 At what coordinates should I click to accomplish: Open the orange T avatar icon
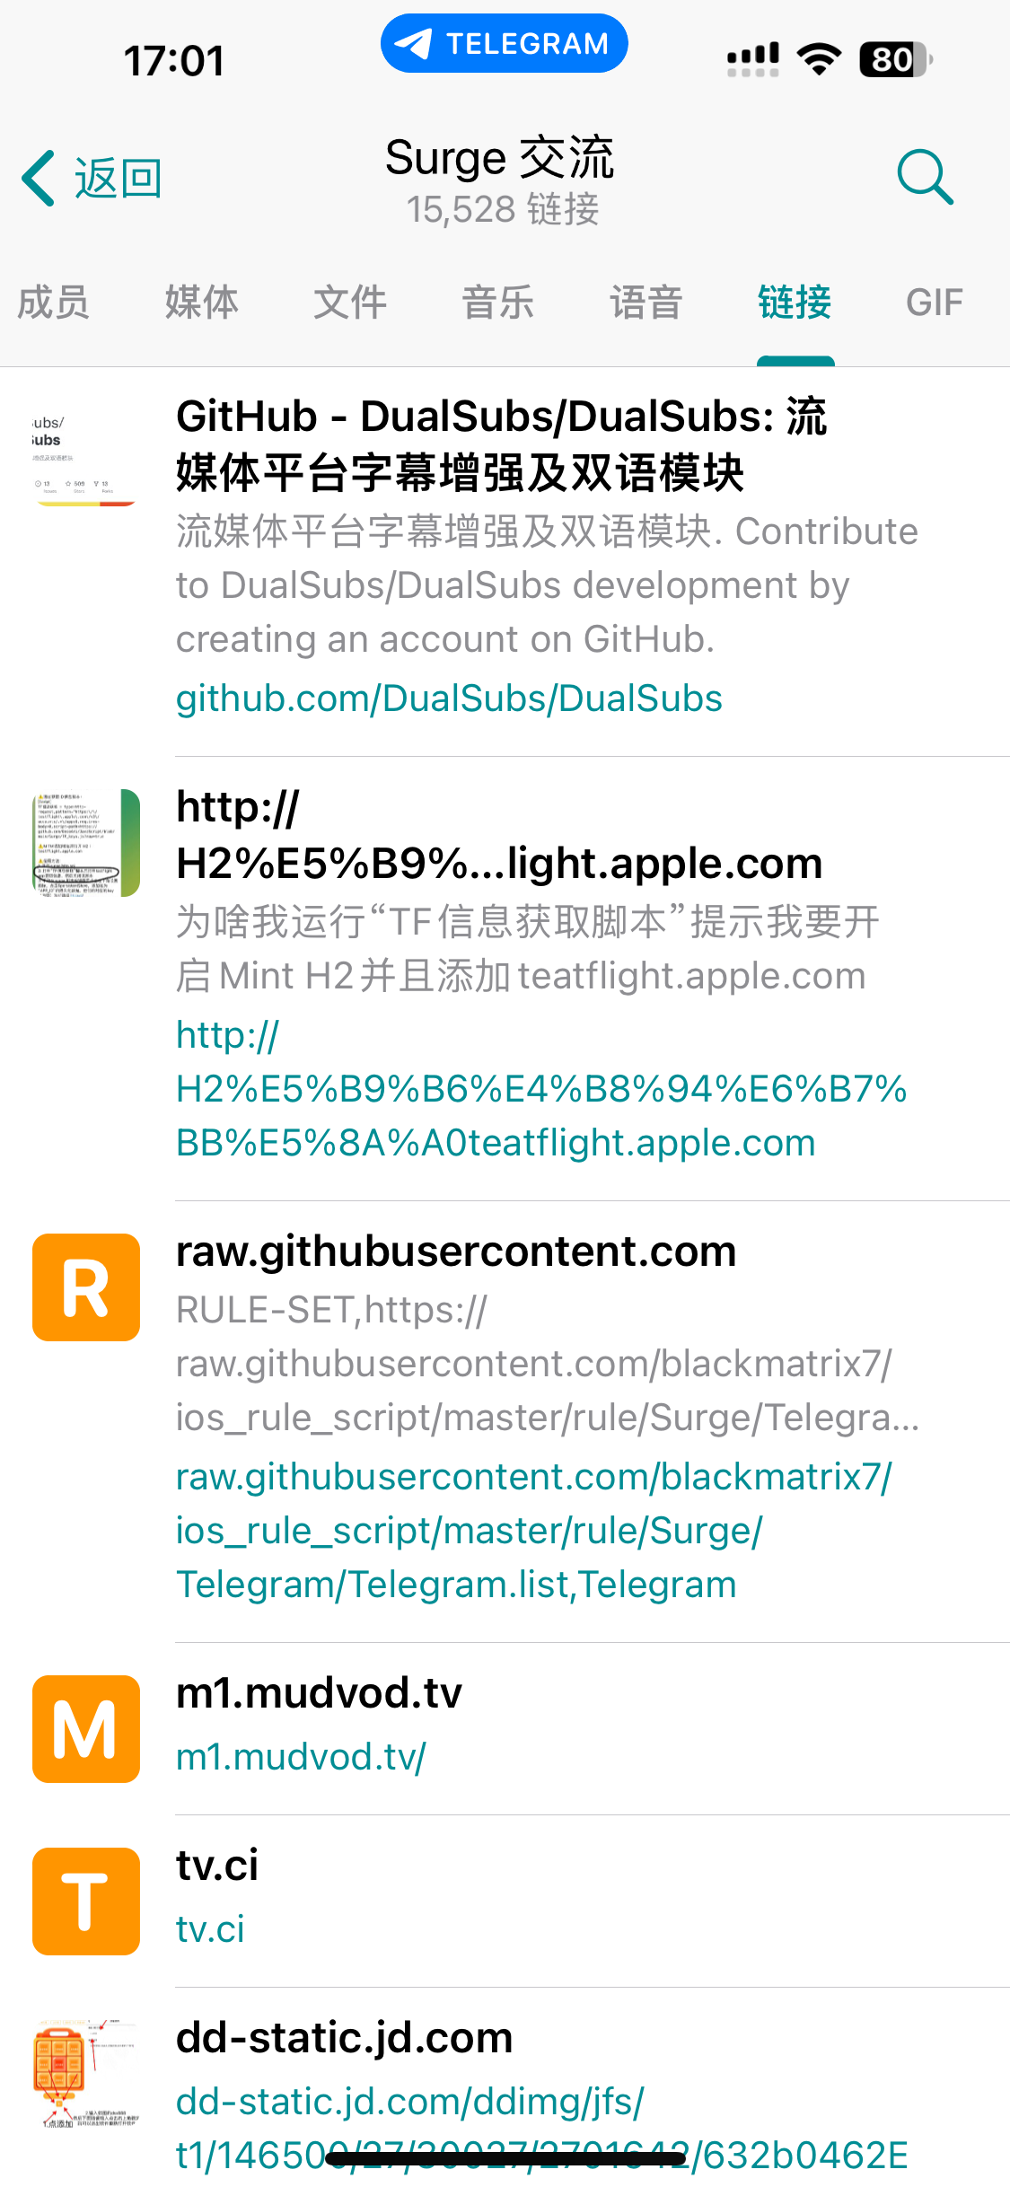[86, 1901]
